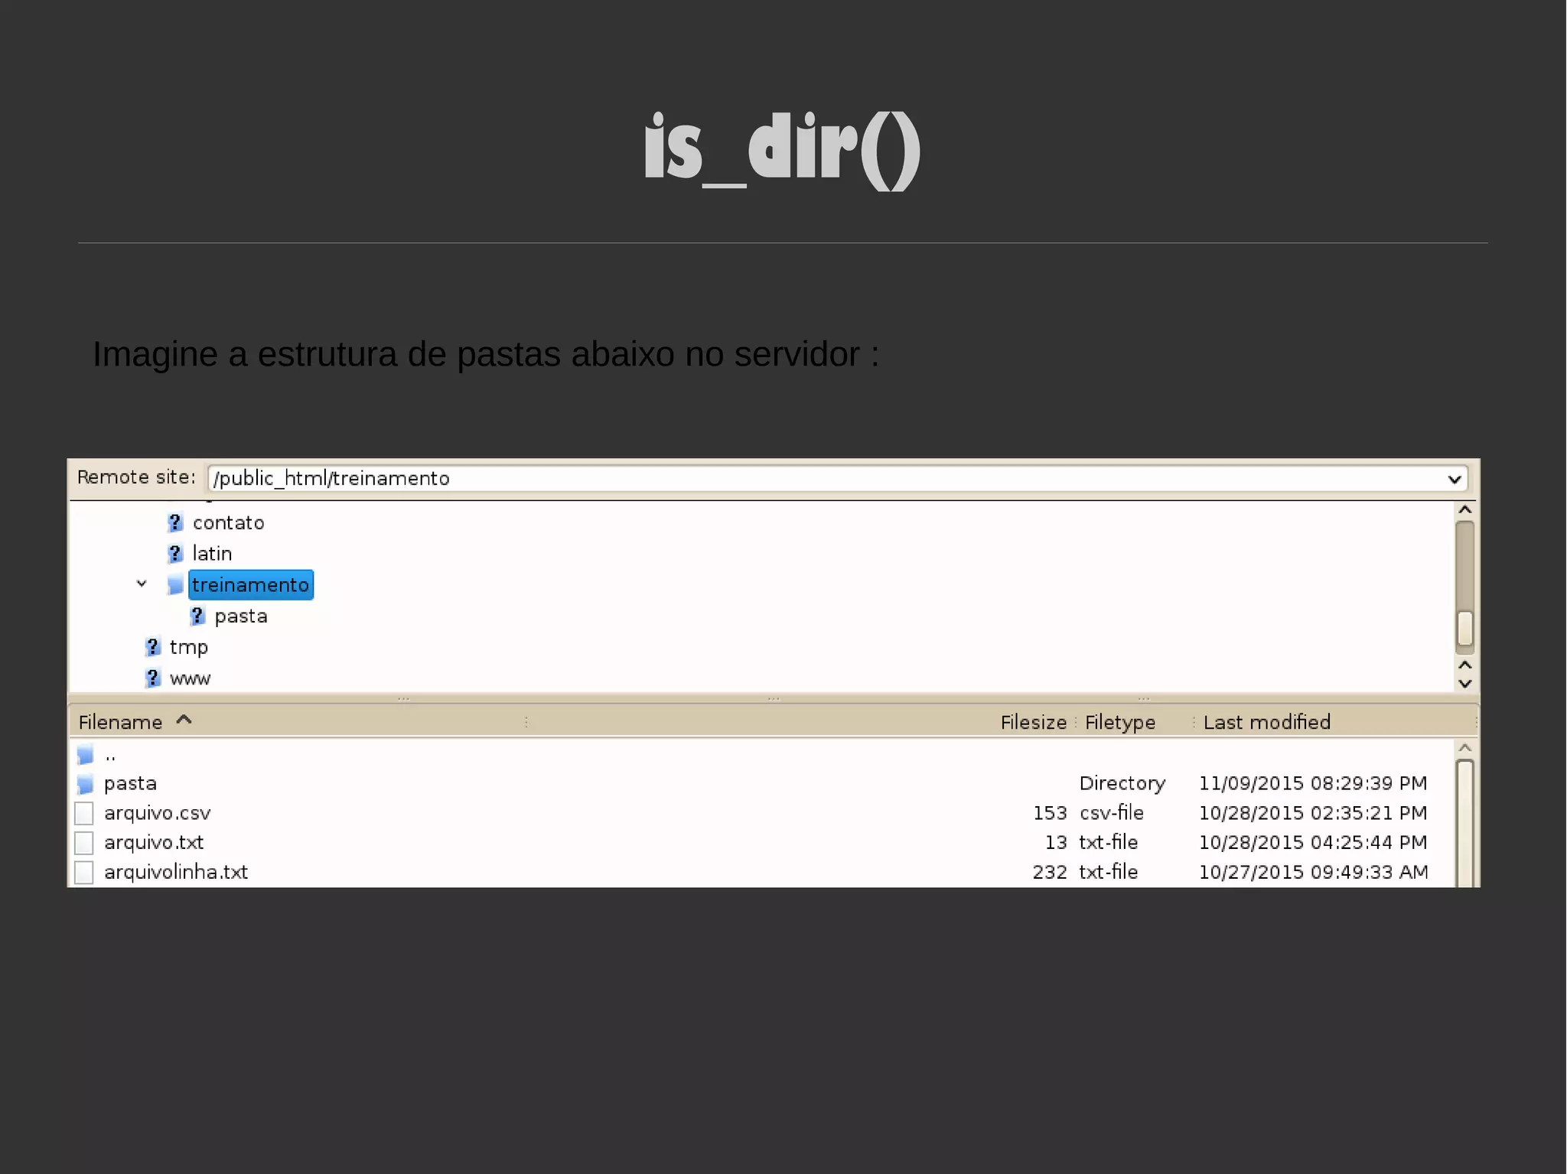The width and height of the screenshot is (1567, 1174).
Task: Click the '13' filesize cell
Action: [1056, 843]
